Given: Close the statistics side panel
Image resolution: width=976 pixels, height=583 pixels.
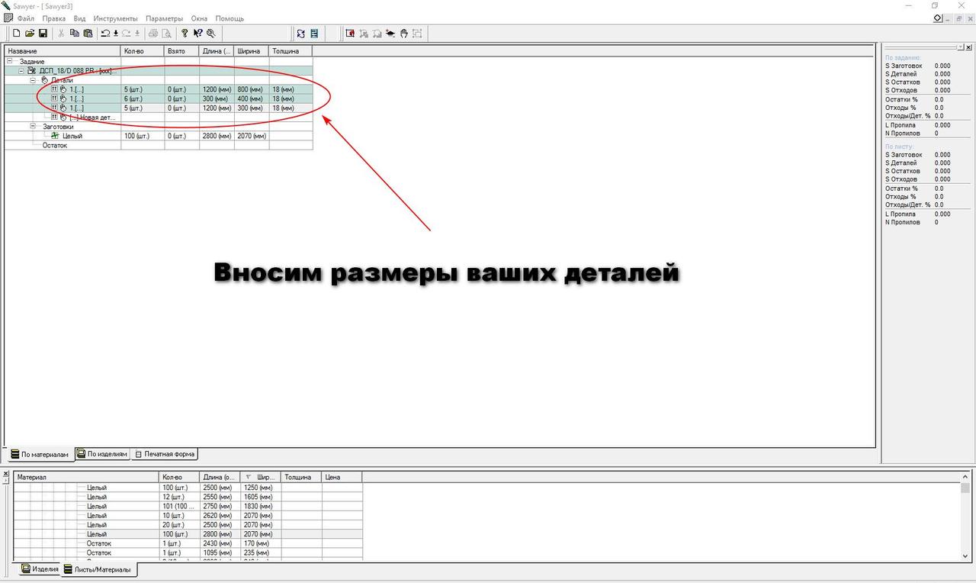Looking at the screenshot, I should pyautogui.click(x=968, y=47).
